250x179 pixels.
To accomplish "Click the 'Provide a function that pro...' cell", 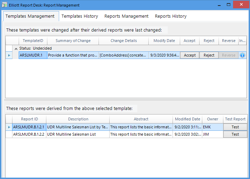I will click(x=73, y=55).
